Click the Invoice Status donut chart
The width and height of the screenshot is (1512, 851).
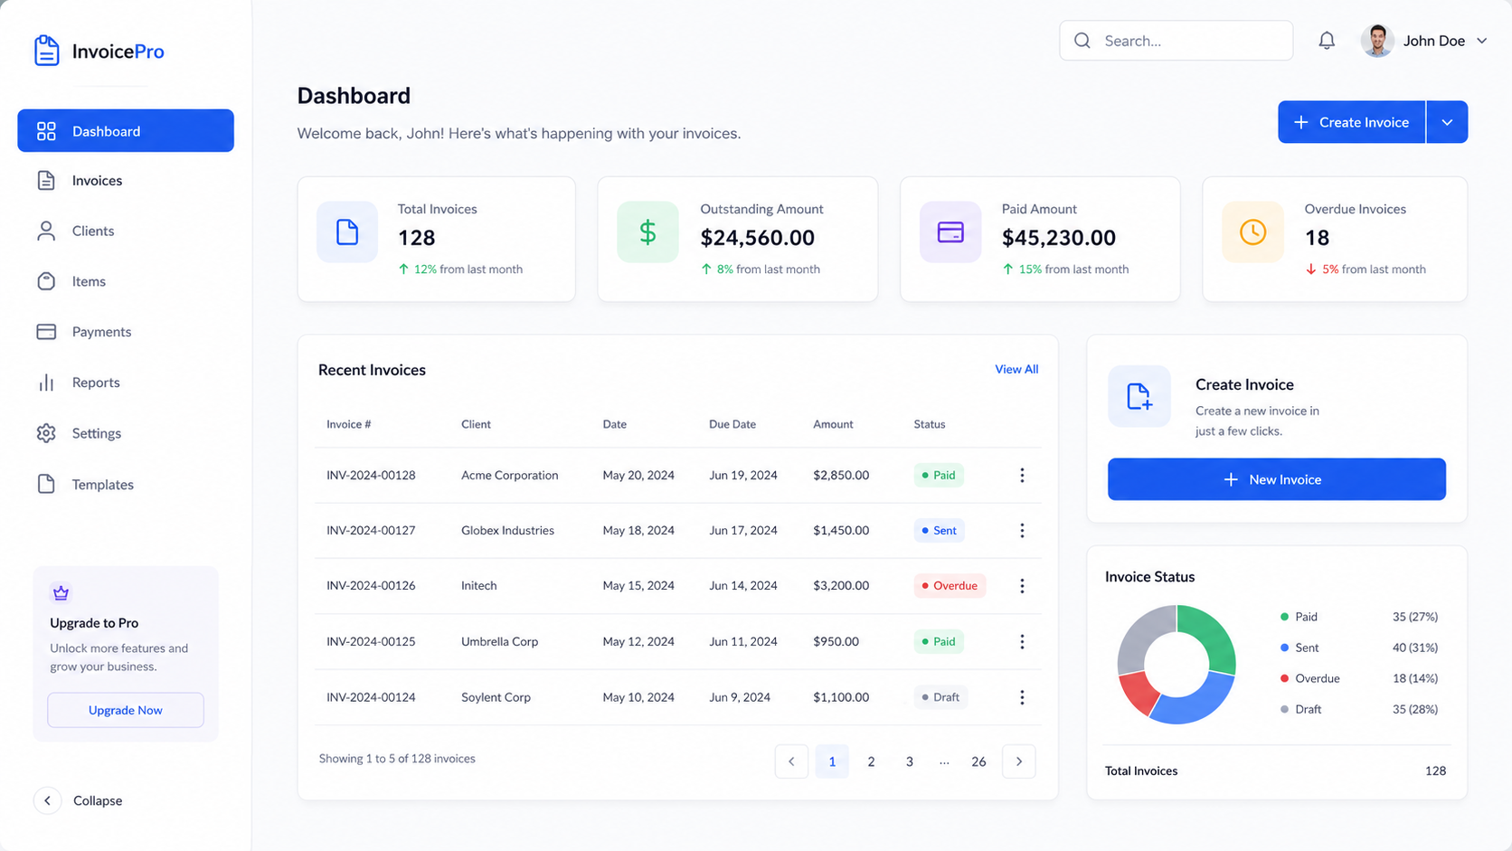(1177, 665)
